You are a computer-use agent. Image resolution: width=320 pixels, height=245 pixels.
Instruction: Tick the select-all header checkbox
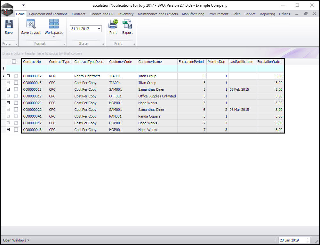click(x=14, y=62)
